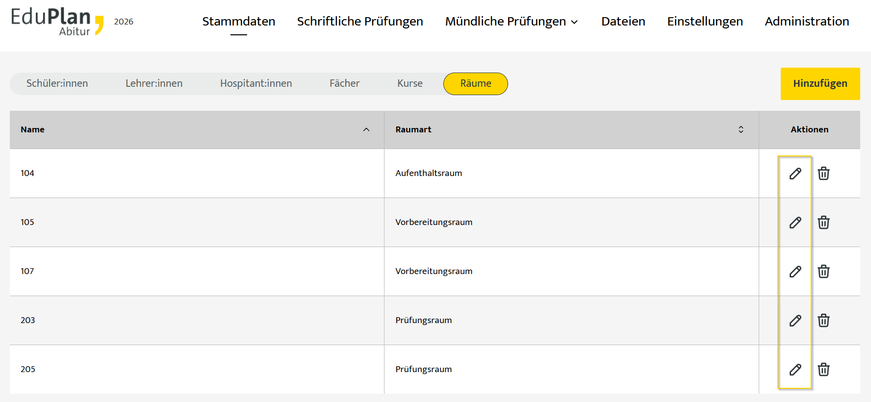Go to Einstellungen in navigation
Screen dimensions: 871x402
coord(705,22)
